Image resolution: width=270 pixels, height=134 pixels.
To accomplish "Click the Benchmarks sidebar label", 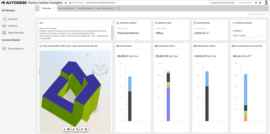I will point(16,33).
